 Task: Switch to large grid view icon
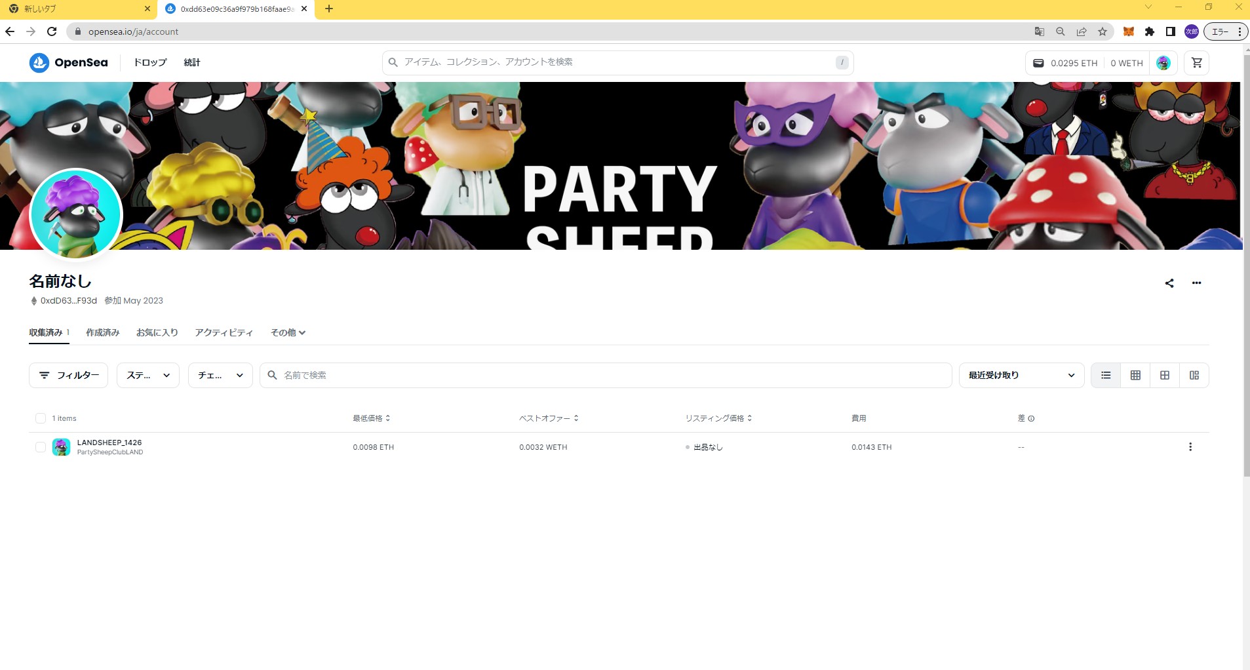[1165, 375]
